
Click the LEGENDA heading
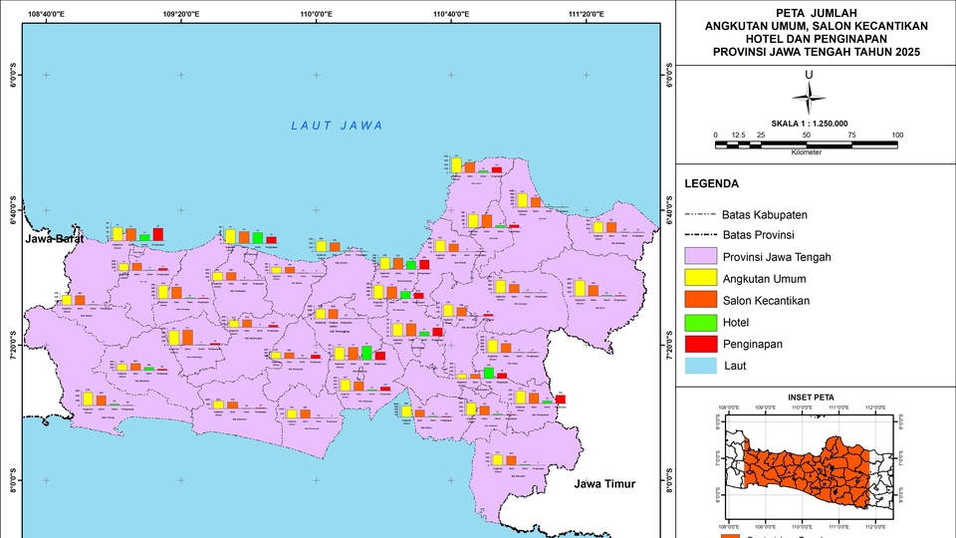point(711,184)
